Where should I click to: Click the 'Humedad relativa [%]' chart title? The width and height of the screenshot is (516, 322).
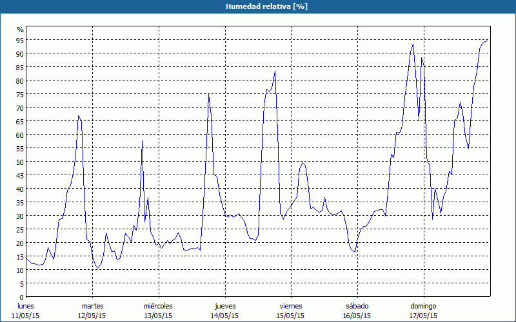click(x=257, y=6)
